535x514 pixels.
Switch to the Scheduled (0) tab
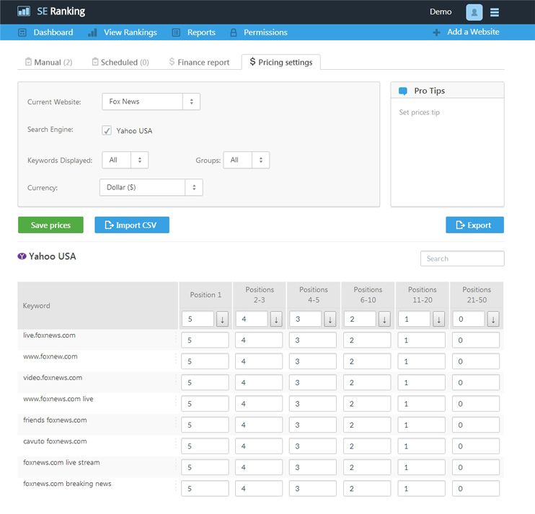pos(120,62)
